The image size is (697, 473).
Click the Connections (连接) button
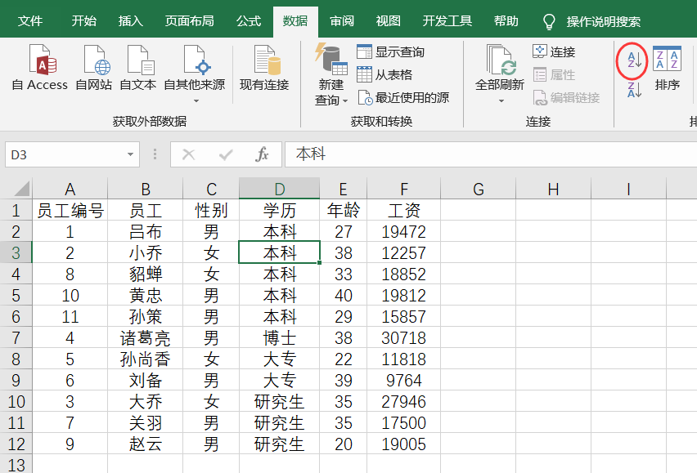pyautogui.click(x=554, y=52)
